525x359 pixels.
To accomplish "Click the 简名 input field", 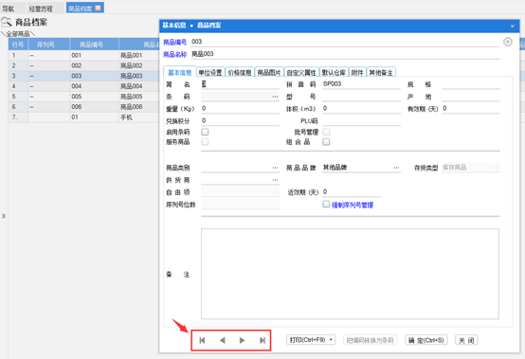I will tap(240, 84).
